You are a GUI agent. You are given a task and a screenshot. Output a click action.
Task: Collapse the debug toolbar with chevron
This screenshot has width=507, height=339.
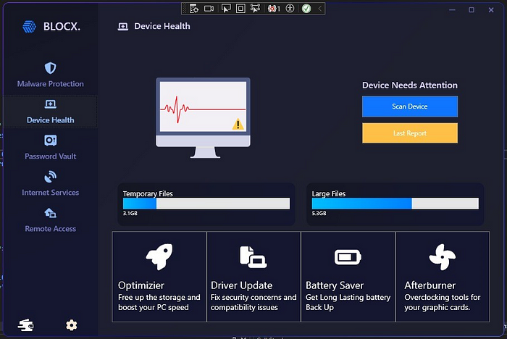(x=320, y=9)
